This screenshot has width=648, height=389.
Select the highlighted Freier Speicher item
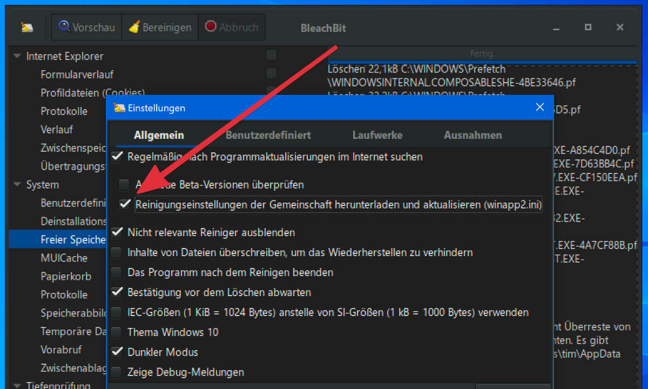tap(58, 239)
